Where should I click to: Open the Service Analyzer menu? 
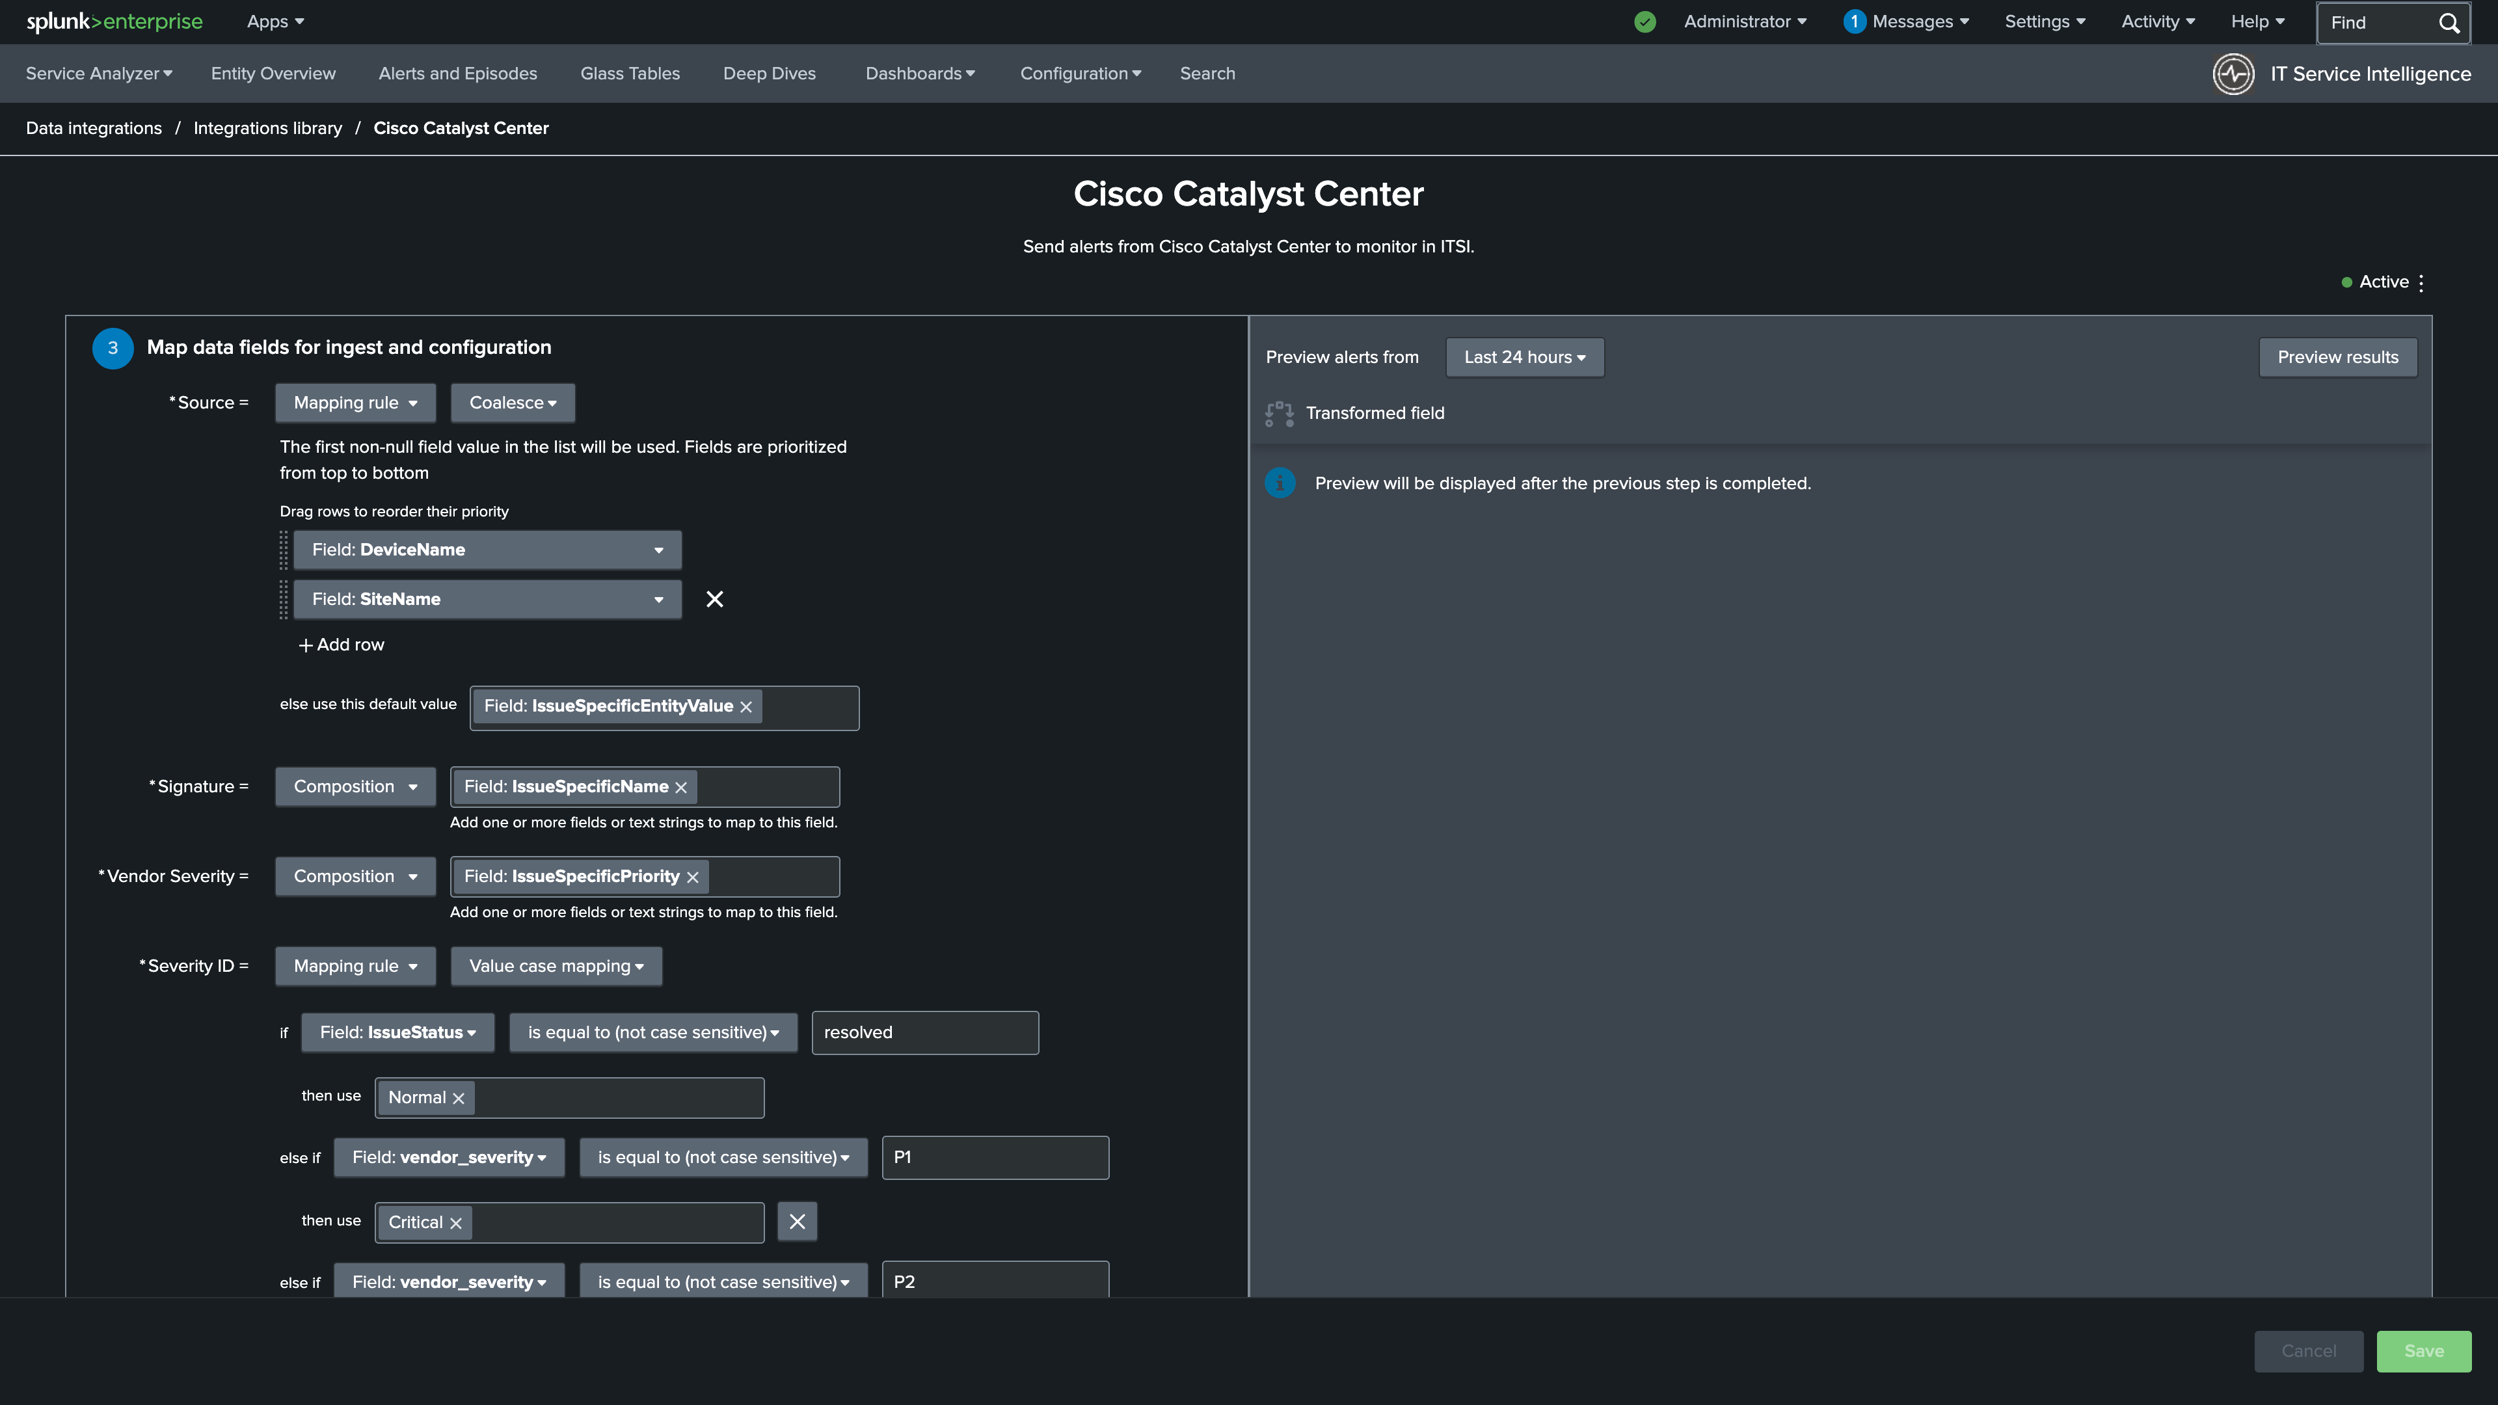click(x=99, y=74)
